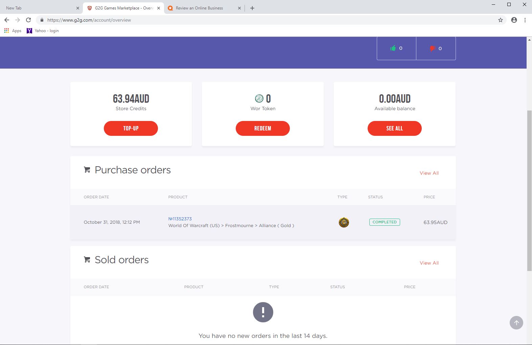Click the address bar URL field
The height and width of the screenshot is (345, 532).
[271, 20]
